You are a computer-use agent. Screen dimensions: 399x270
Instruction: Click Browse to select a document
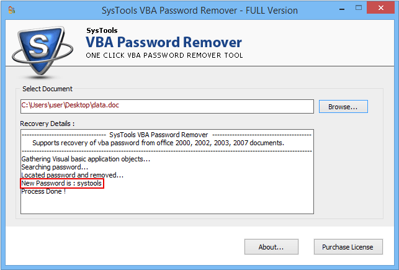click(x=343, y=106)
